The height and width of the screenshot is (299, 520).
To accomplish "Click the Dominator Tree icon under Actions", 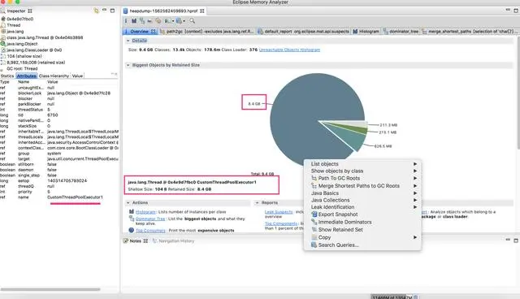I will (x=132, y=219).
